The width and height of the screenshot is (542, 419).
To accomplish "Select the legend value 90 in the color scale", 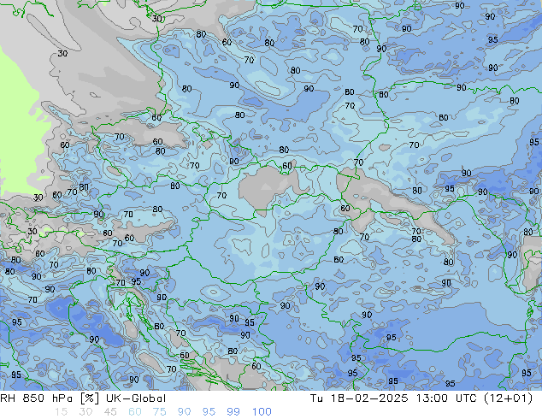I will tap(184, 412).
